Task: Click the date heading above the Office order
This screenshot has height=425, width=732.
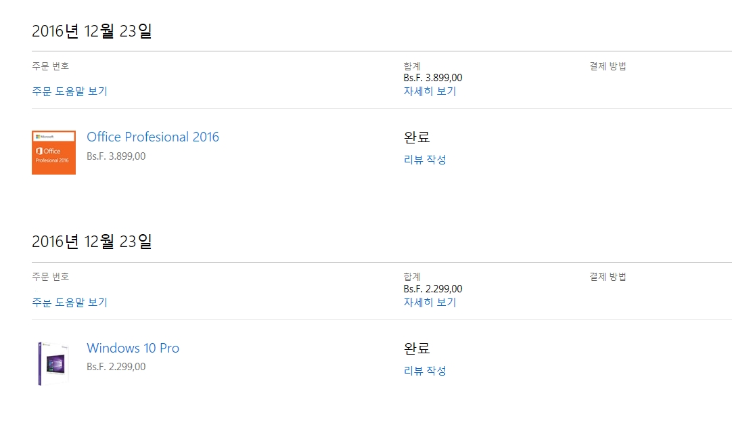Action: click(x=92, y=31)
